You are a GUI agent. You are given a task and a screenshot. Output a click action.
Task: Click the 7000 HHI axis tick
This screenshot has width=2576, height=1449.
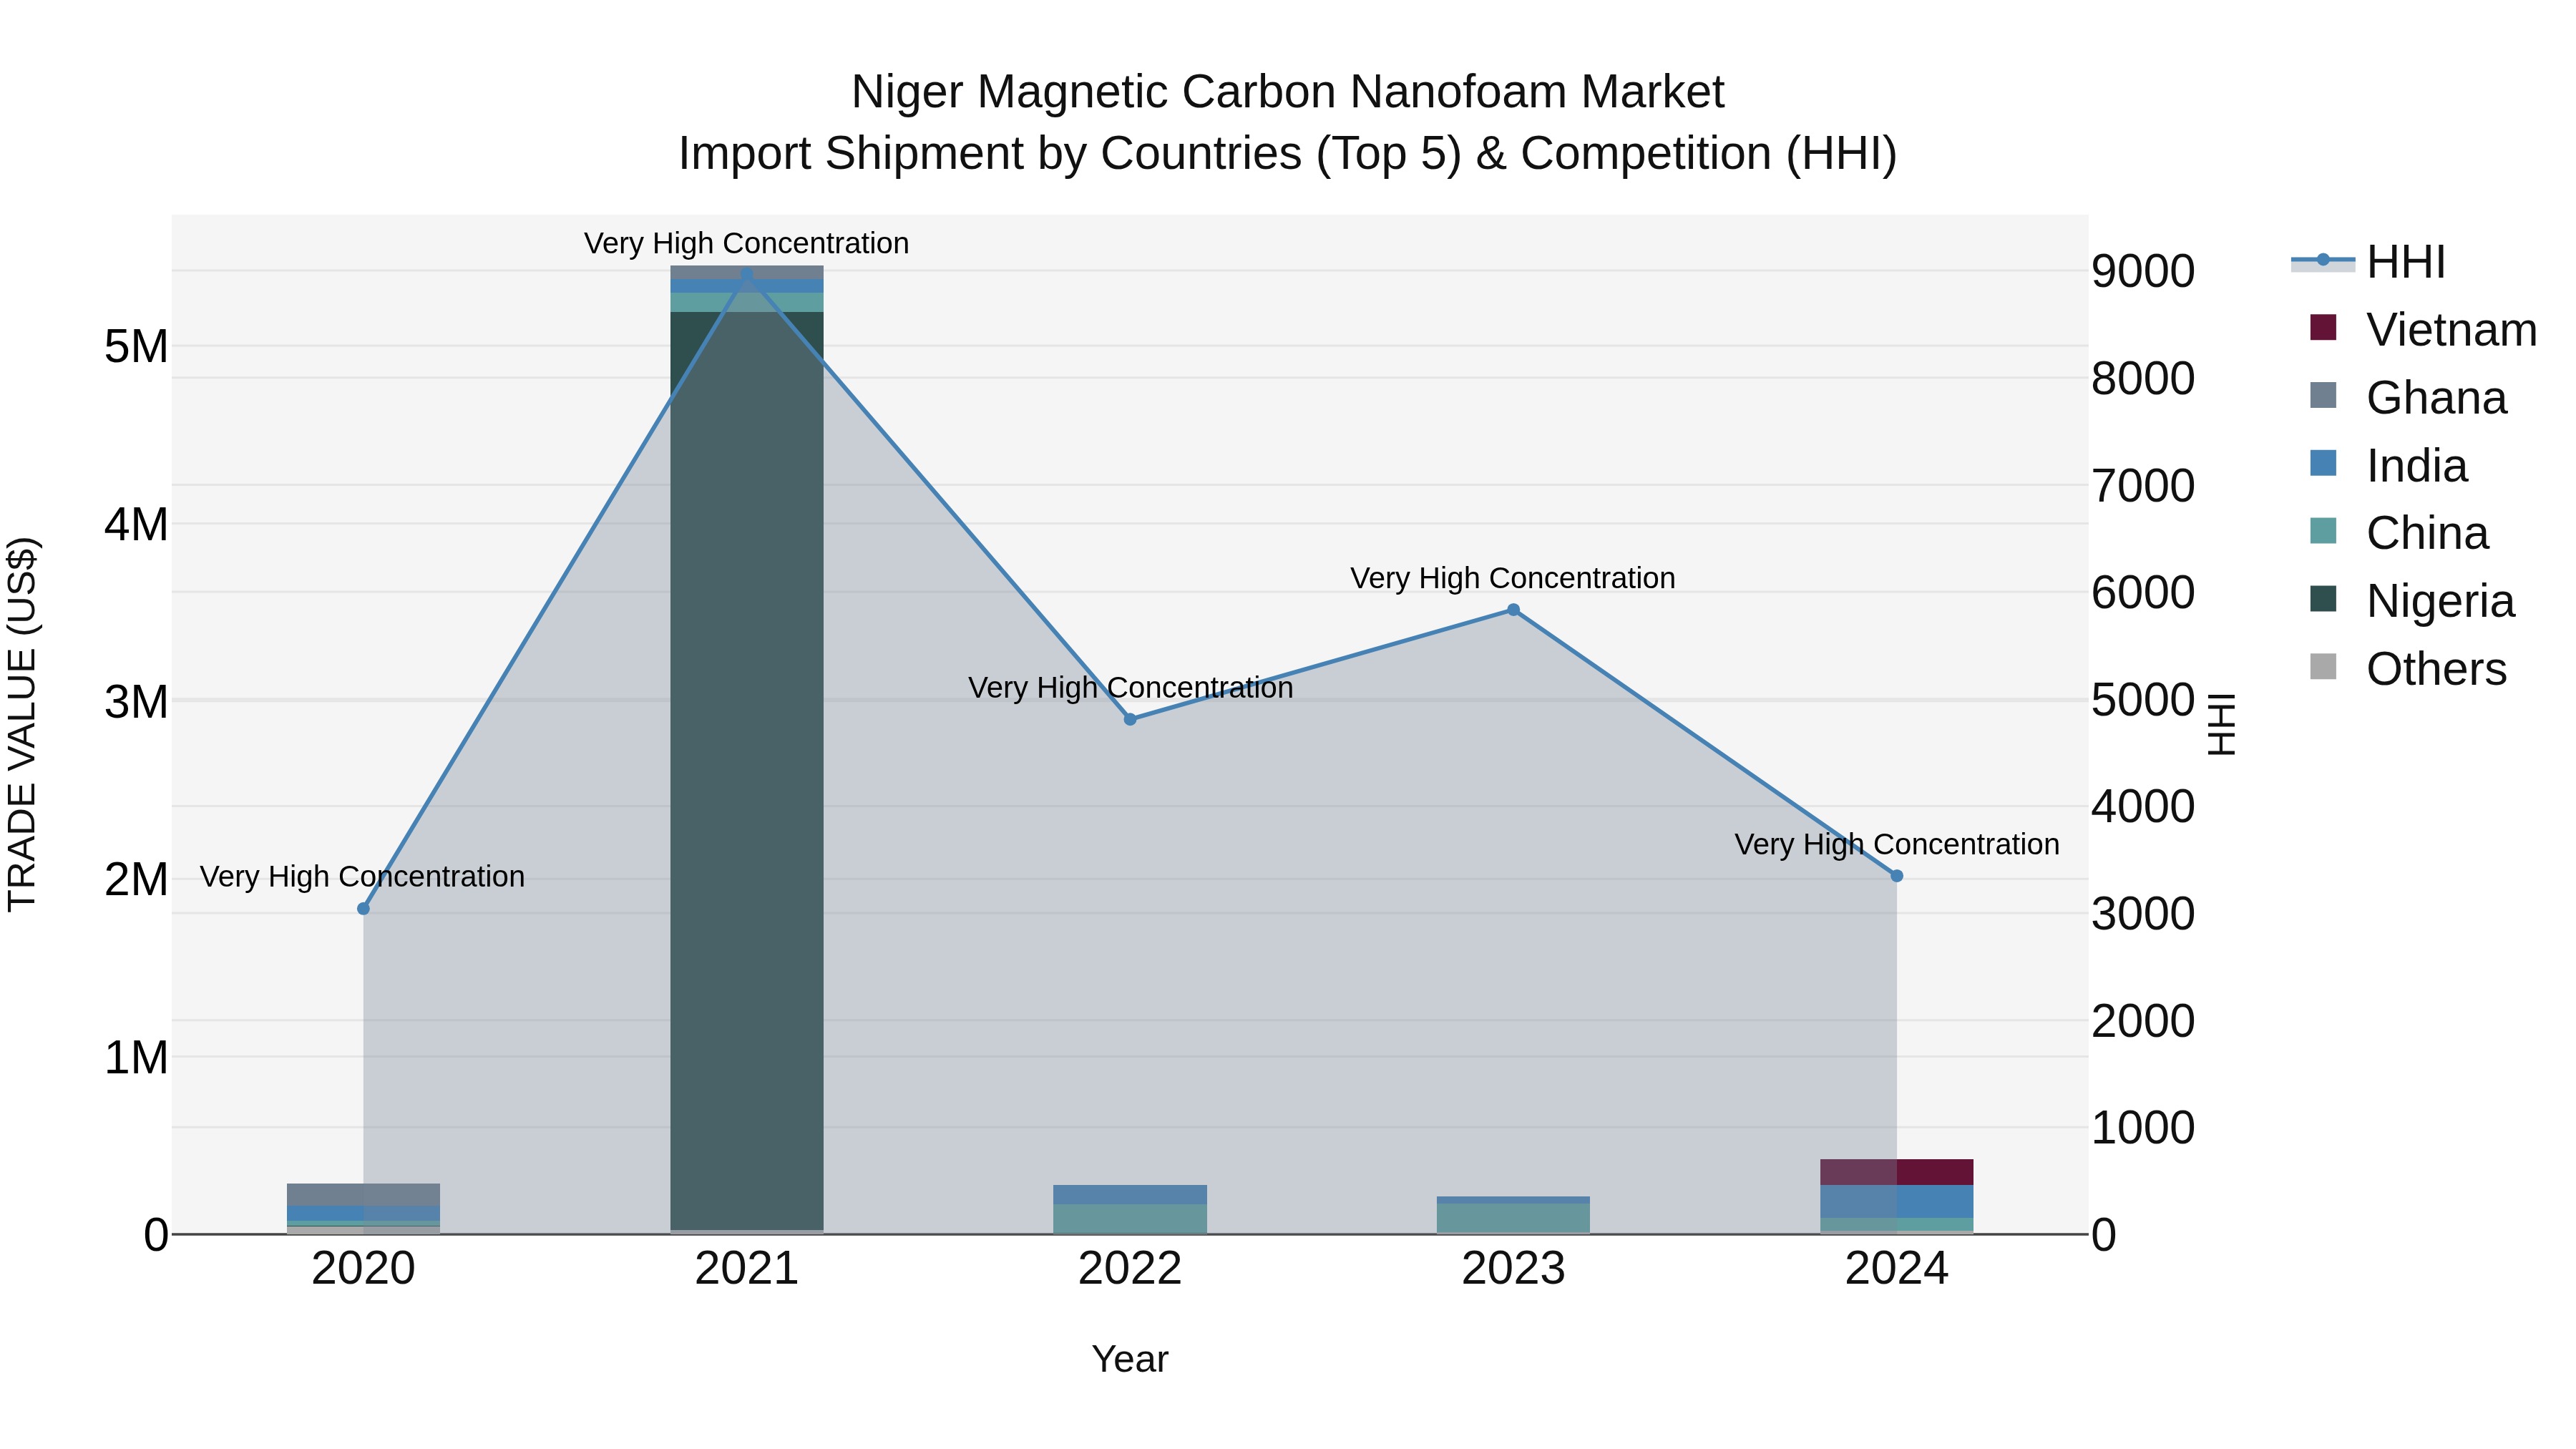(x=2143, y=486)
